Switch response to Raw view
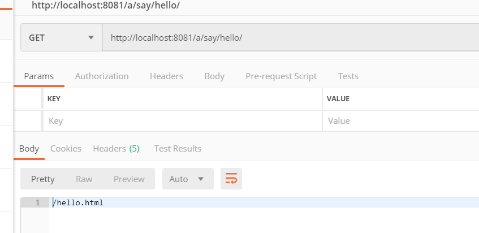Image resolution: width=479 pixels, height=233 pixels. (84, 179)
